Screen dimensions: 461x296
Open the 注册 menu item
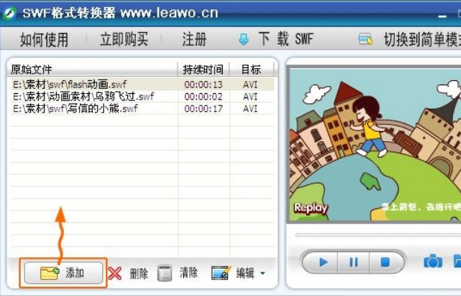click(x=194, y=39)
